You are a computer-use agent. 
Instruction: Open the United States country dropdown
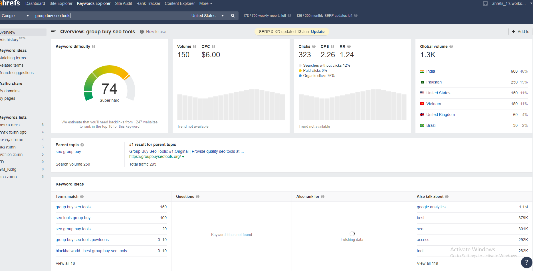[207, 16]
